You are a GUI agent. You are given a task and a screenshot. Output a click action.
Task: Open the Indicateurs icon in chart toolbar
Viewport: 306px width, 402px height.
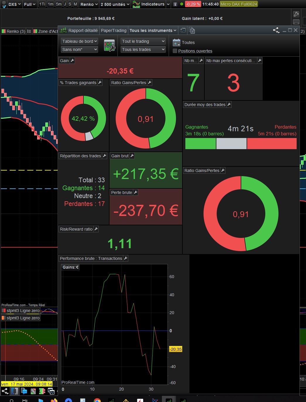pyautogui.click(x=136, y=4)
